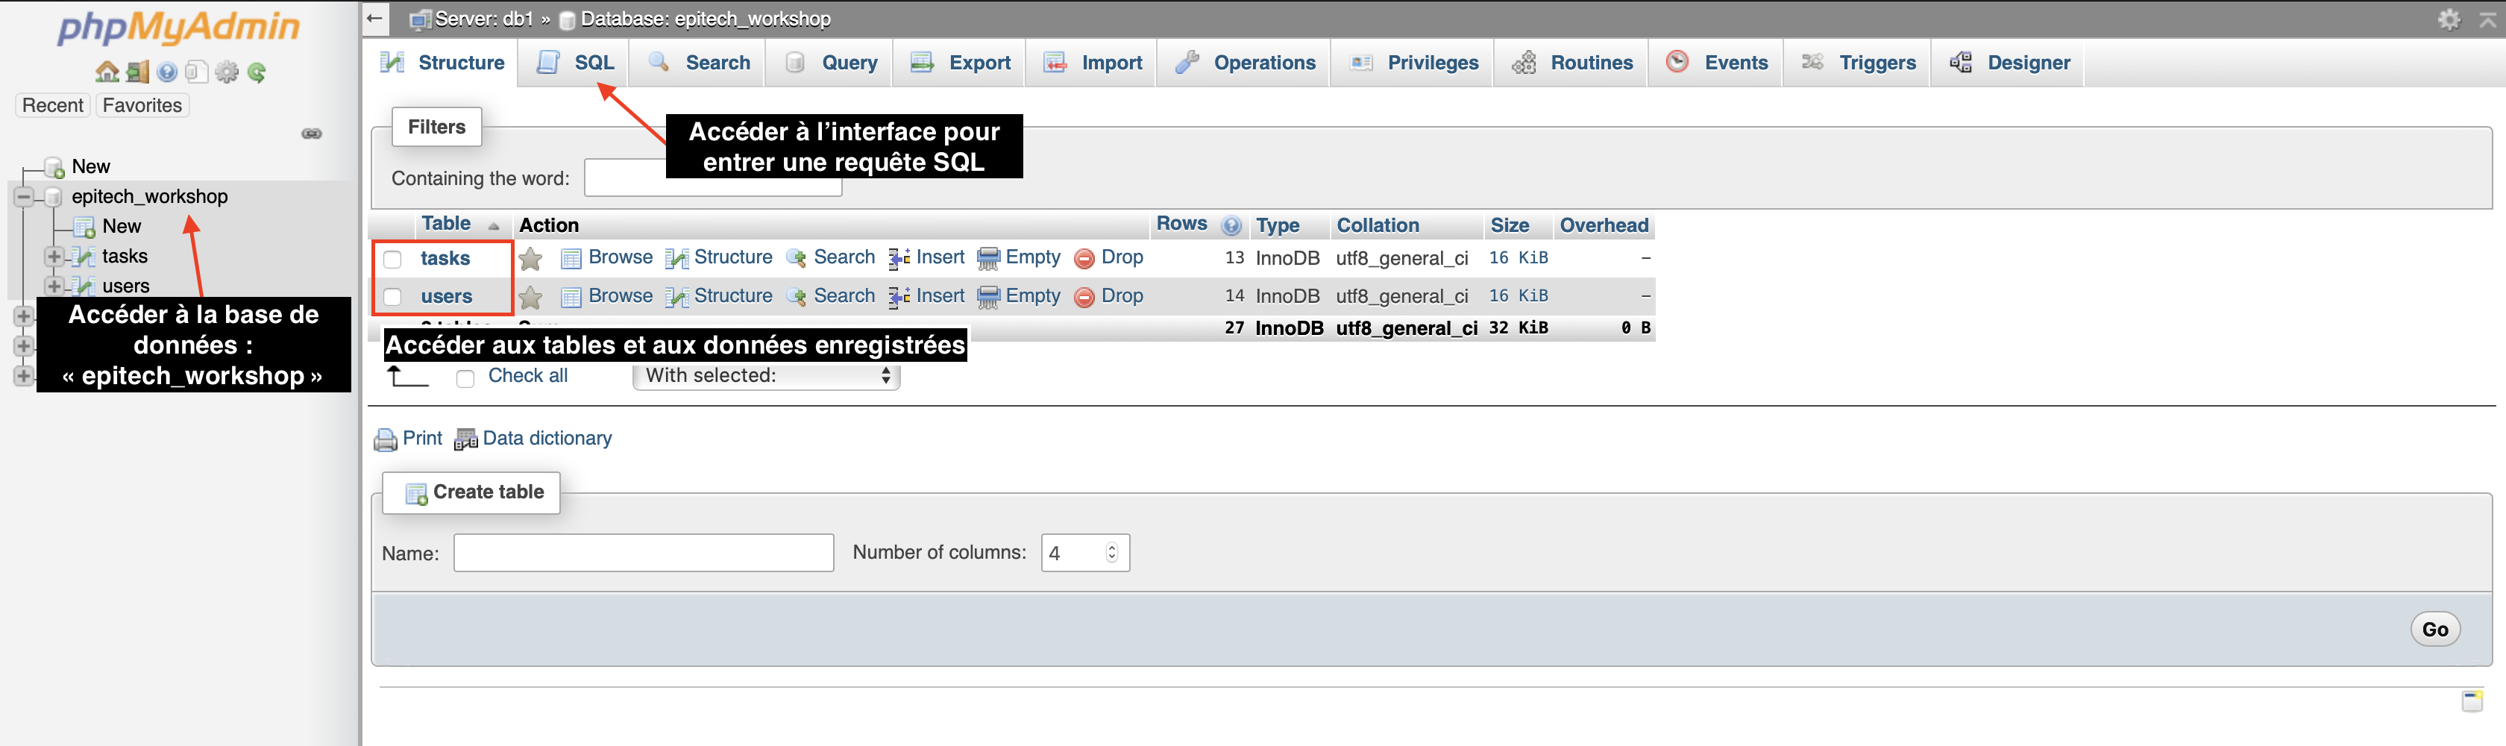Switch to the Search tab

click(699, 62)
